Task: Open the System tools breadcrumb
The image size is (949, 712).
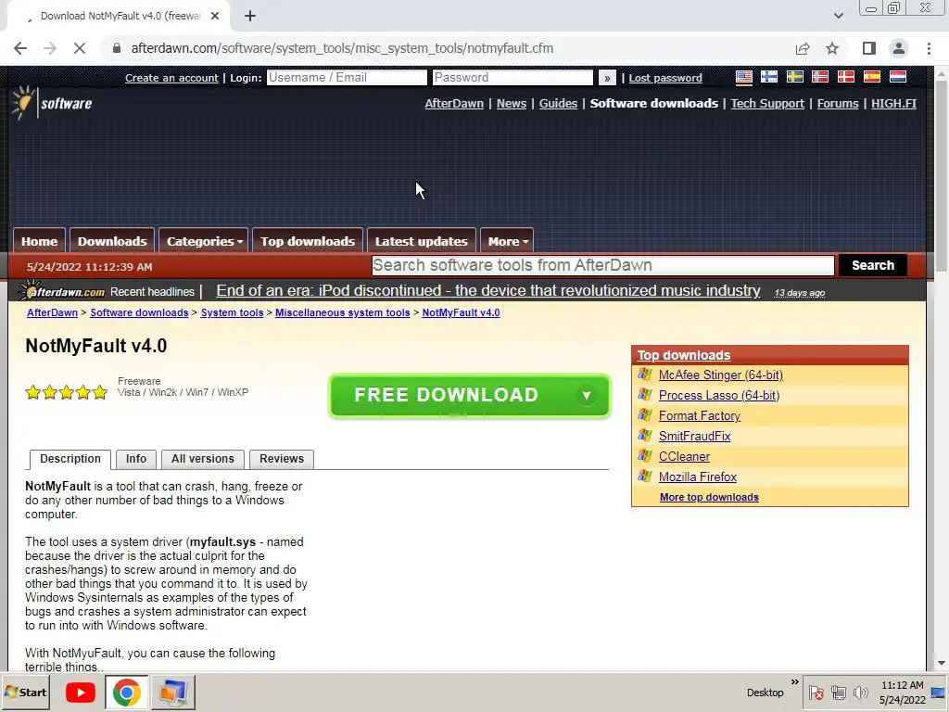Action: tap(232, 312)
